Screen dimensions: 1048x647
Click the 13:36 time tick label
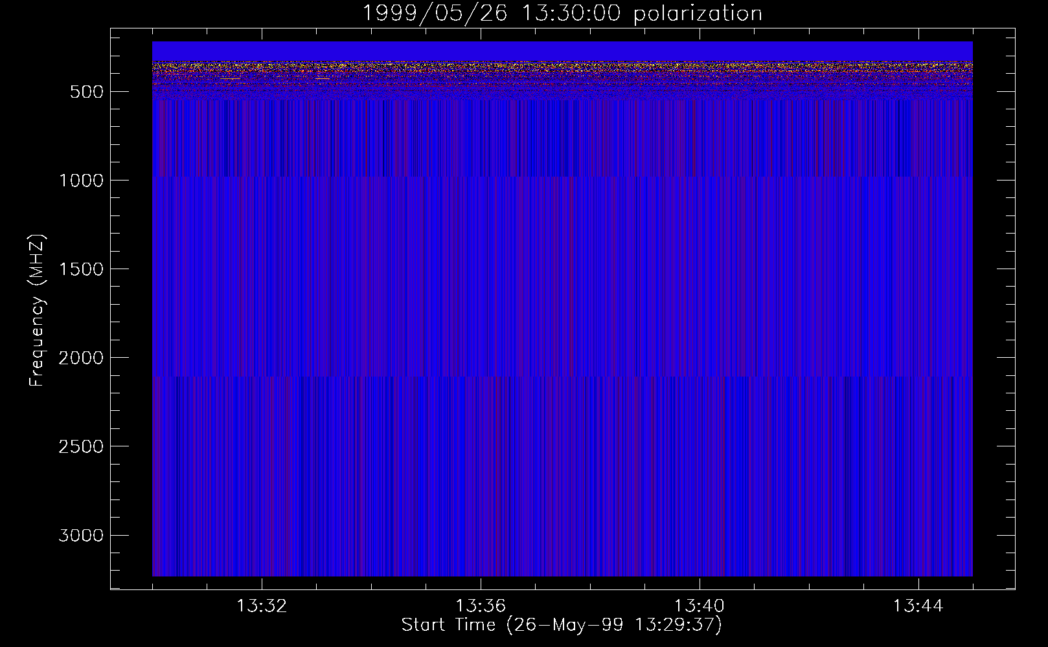click(481, 606)
